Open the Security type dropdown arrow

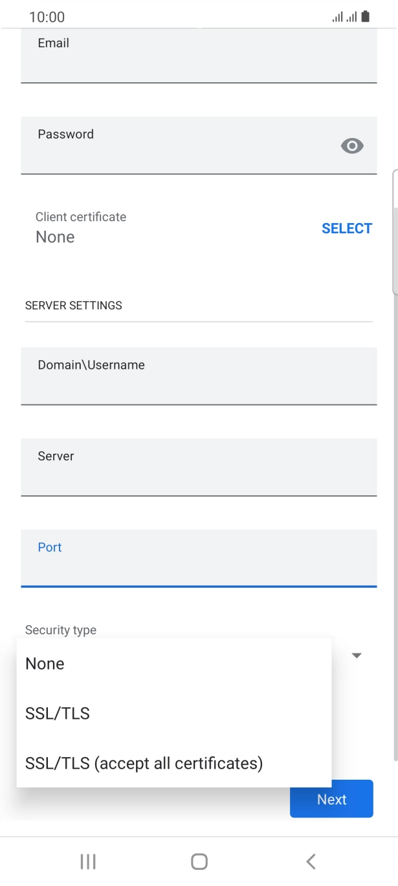356,655
